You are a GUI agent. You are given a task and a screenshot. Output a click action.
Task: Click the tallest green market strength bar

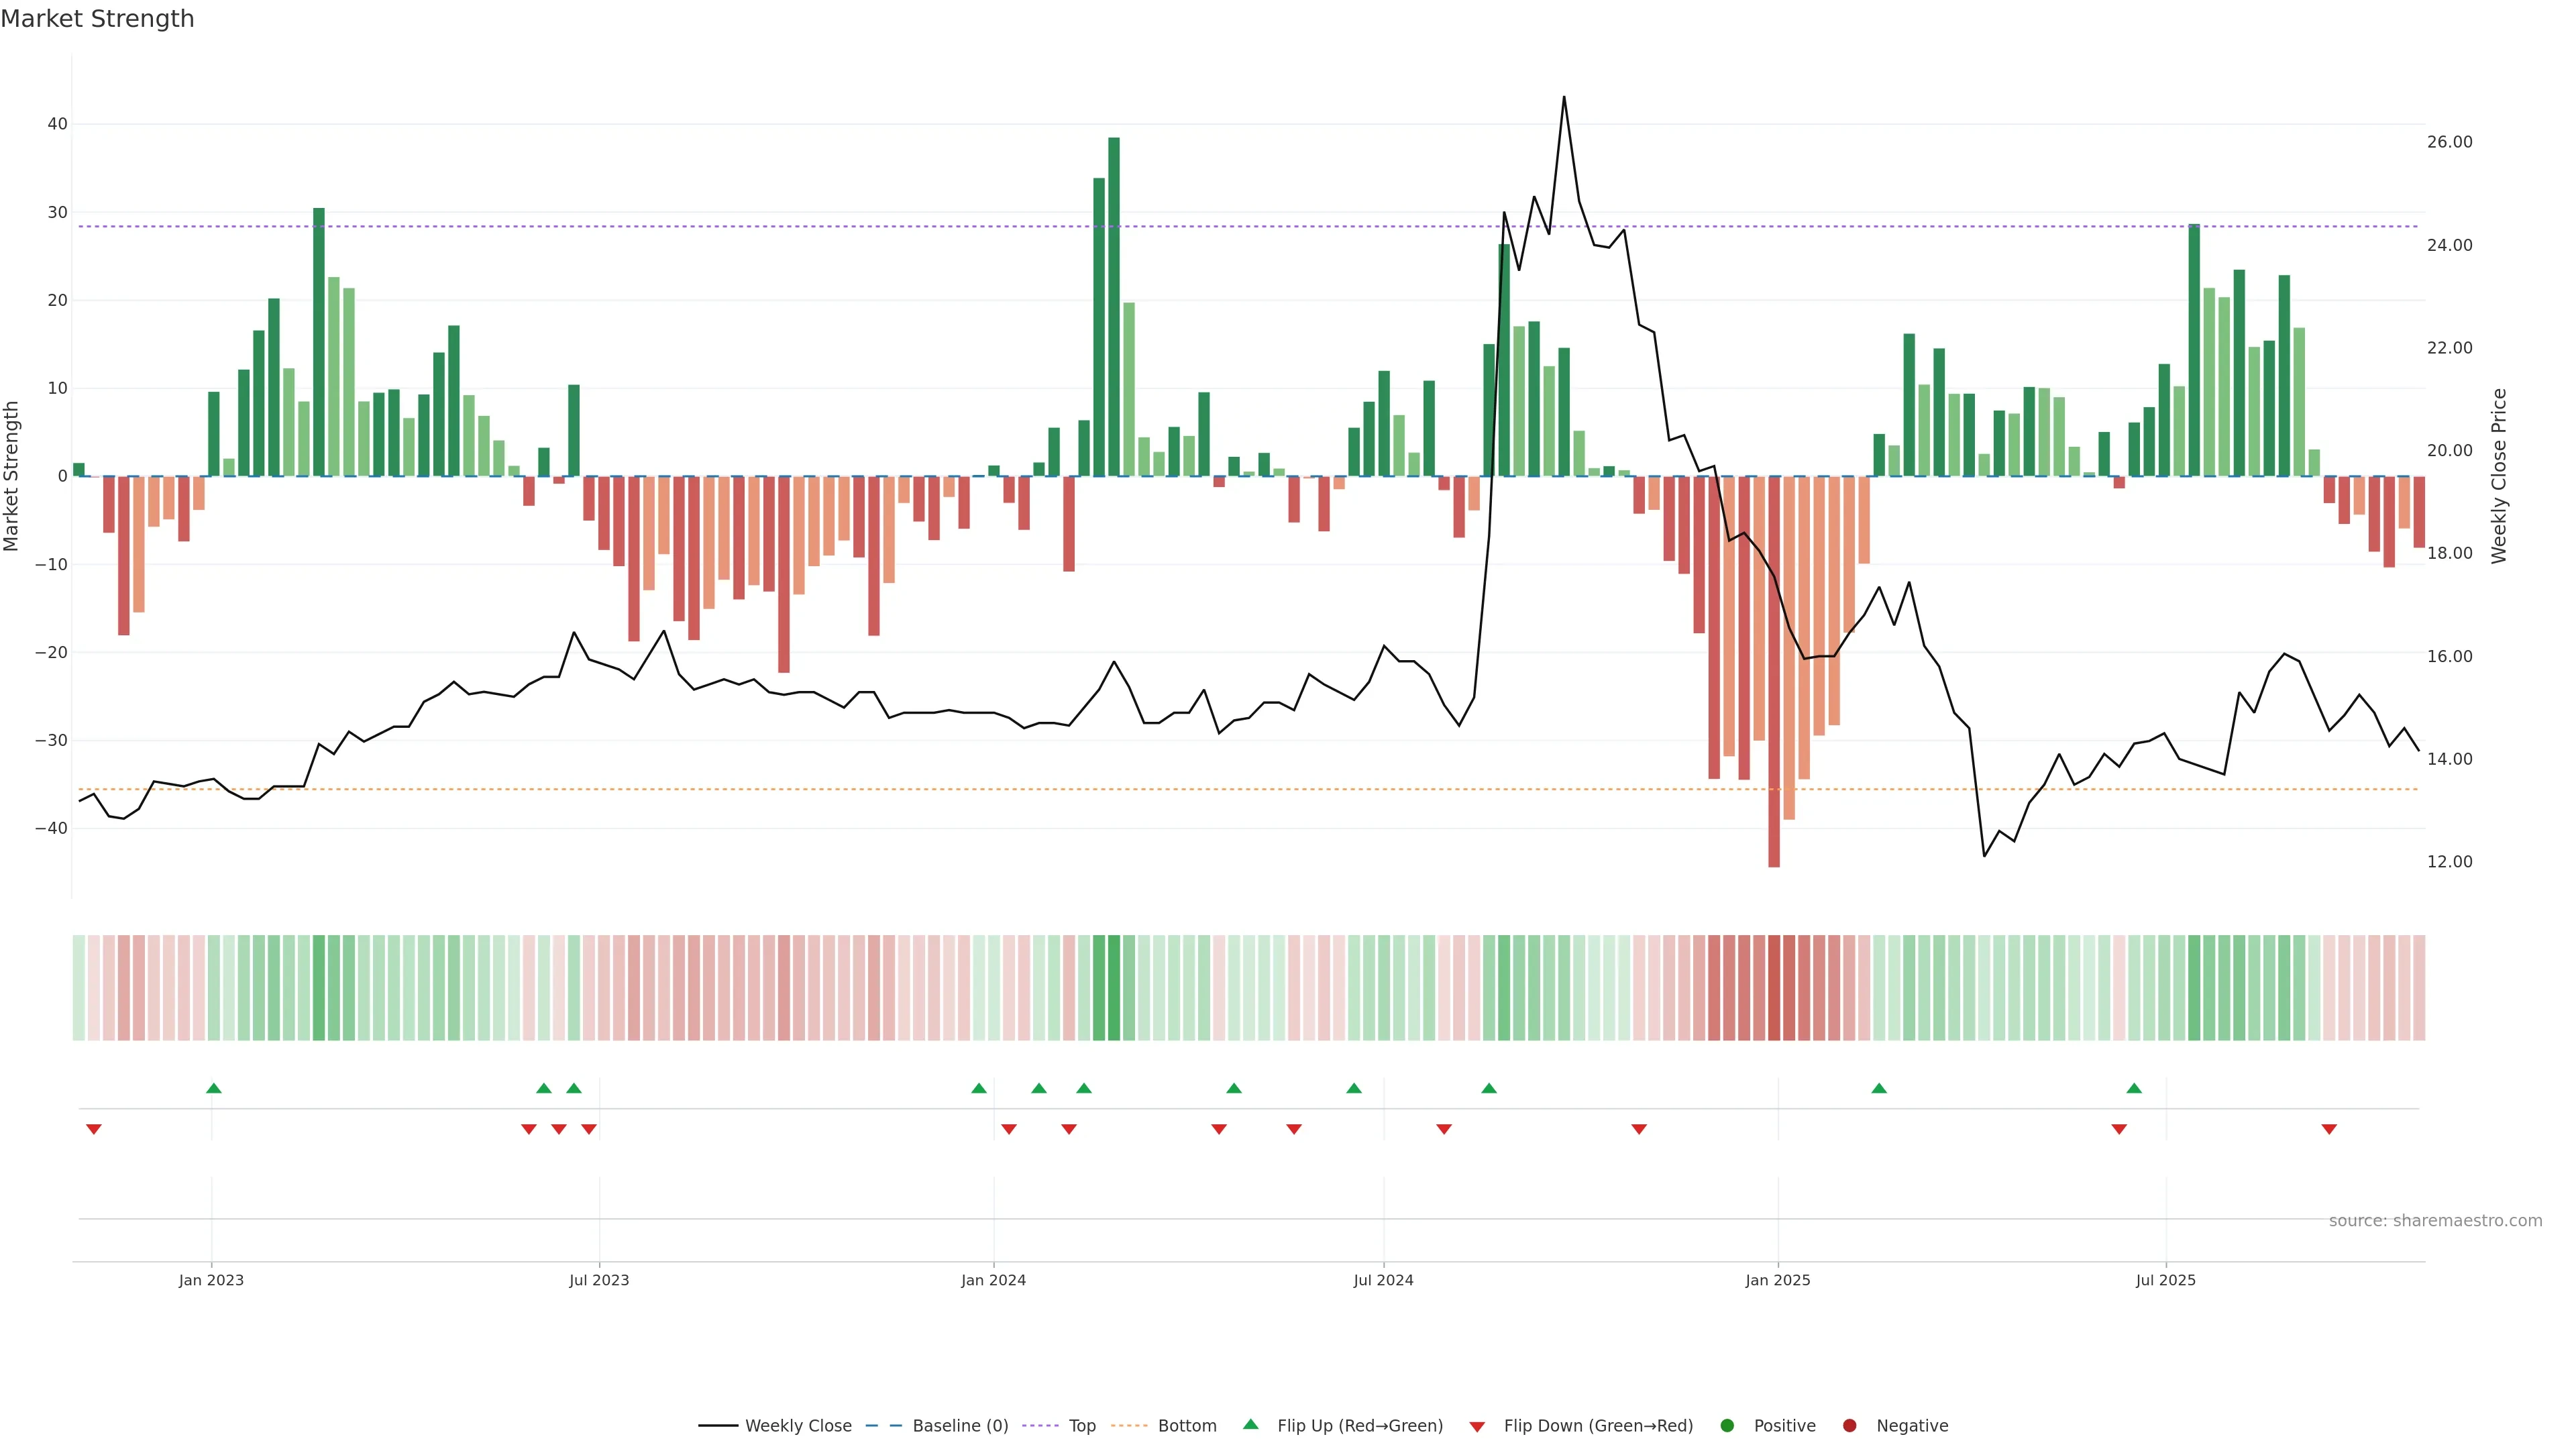click(x=1114, y=300)
